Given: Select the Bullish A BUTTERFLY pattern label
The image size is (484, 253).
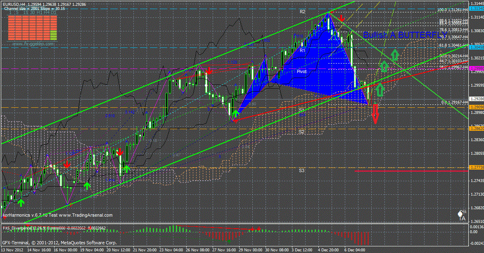Looking at the screenshot, I should point(400,35).
